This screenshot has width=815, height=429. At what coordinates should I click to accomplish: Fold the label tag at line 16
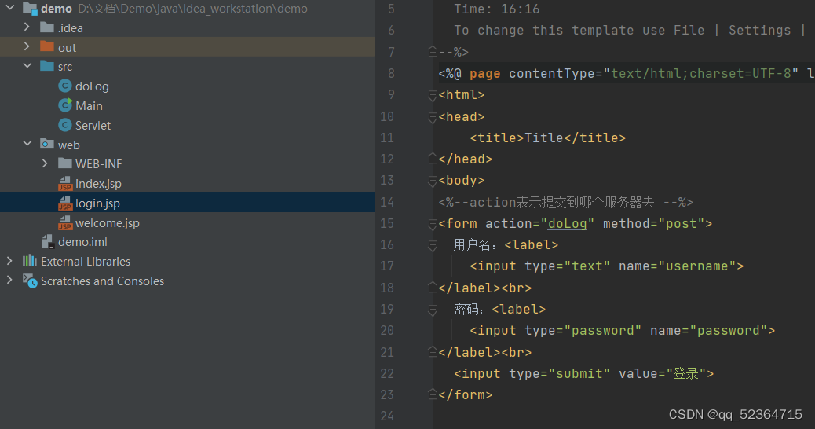point(433,245)
